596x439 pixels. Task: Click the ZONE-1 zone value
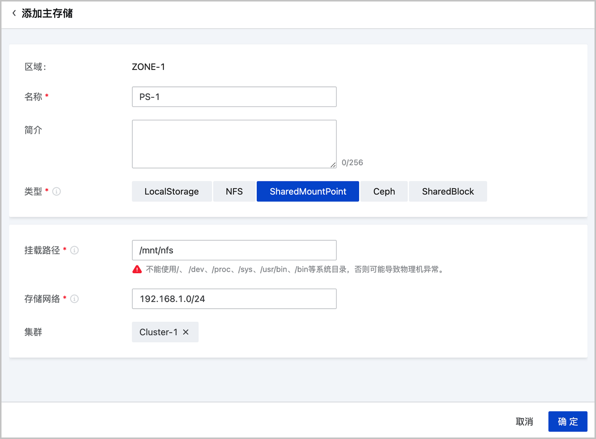(149, 67)
